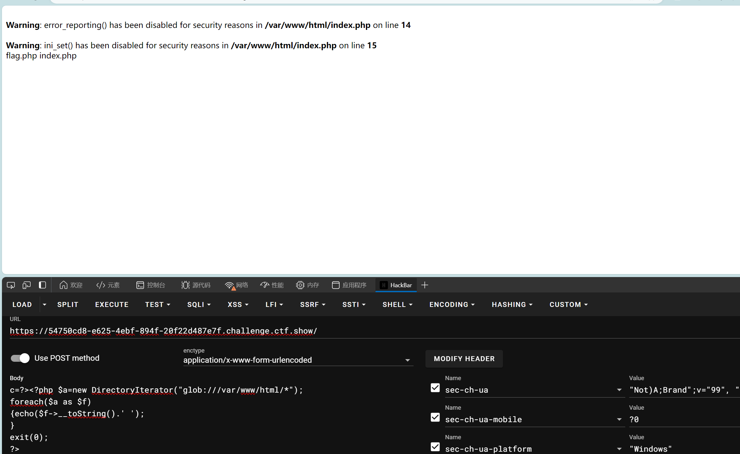
Task: Toggle device emulation icon
Action: point(27,285)
